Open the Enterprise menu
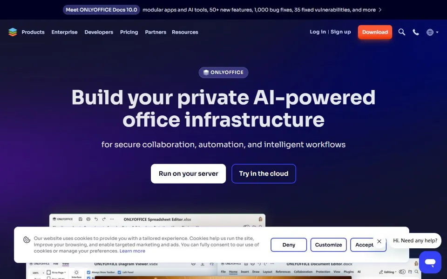Screen dimensions: 447x279 click(64, 32)
